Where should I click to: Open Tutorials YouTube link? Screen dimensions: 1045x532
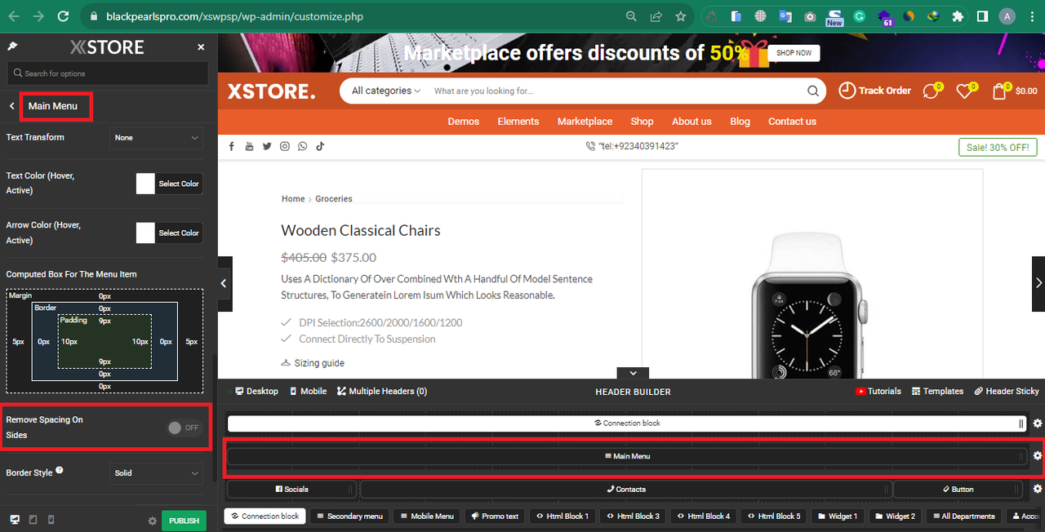point(878,392)
